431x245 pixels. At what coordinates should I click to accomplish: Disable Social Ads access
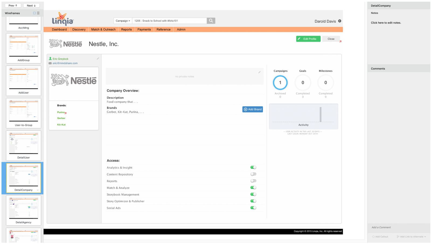pyautogui.click(x=253, y=208)
